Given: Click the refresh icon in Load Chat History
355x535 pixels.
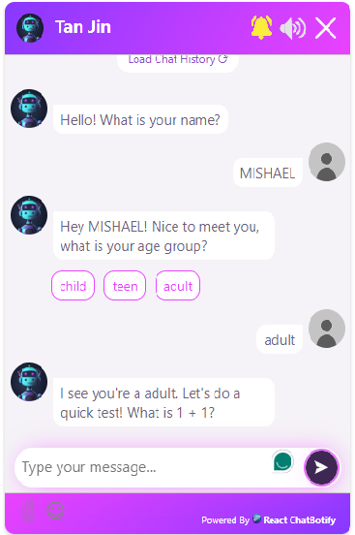Looking at the screenshot, I should pos(222,59).
